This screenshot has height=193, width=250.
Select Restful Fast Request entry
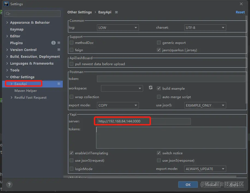(31, 98)
